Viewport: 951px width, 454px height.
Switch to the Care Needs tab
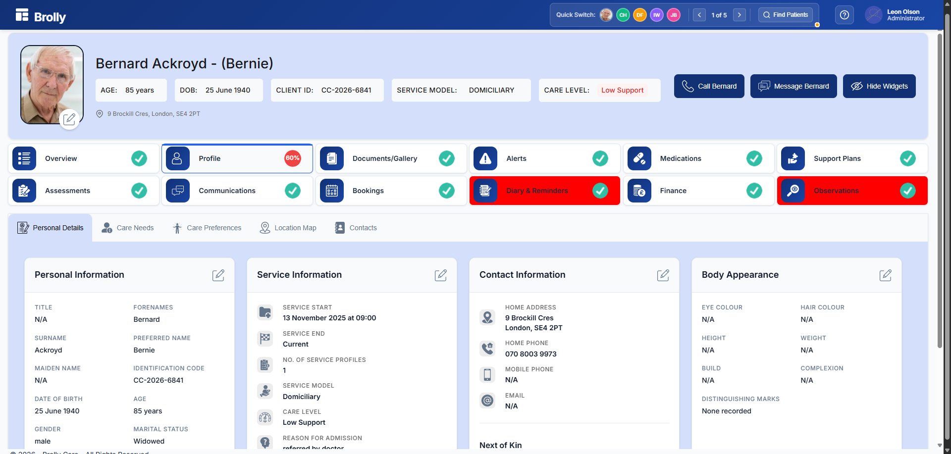pos(128,228)
